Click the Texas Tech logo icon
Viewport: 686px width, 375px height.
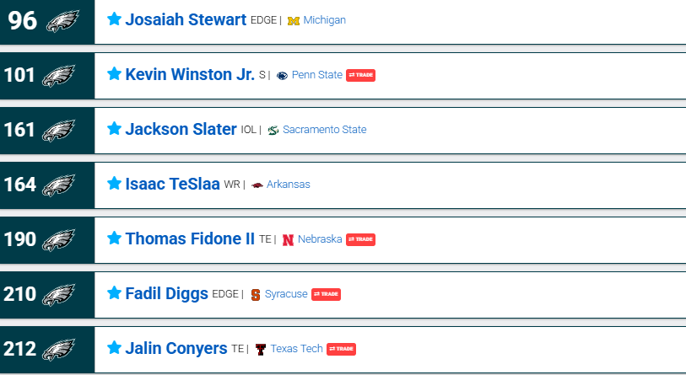point(261,349)
